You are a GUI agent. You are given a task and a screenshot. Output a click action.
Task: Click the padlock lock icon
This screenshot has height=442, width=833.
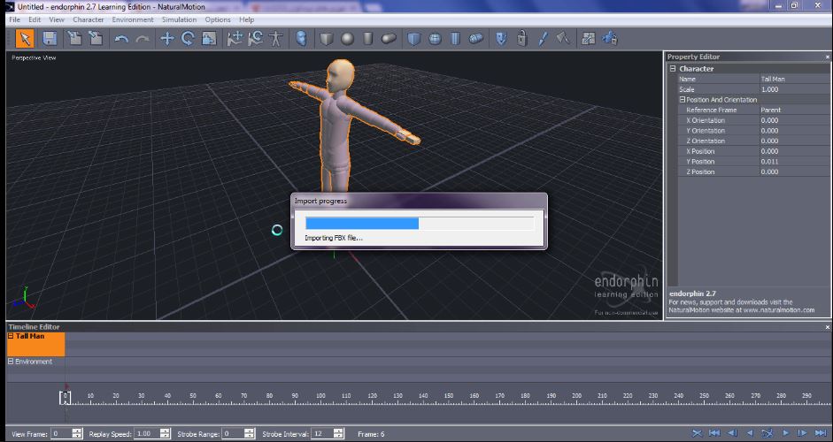click(x=521, y=39)
